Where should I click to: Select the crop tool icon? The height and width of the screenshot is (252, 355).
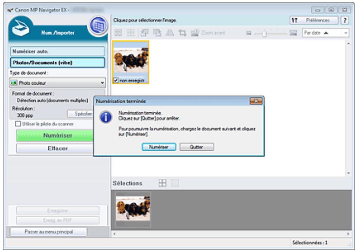click(182, 33)
